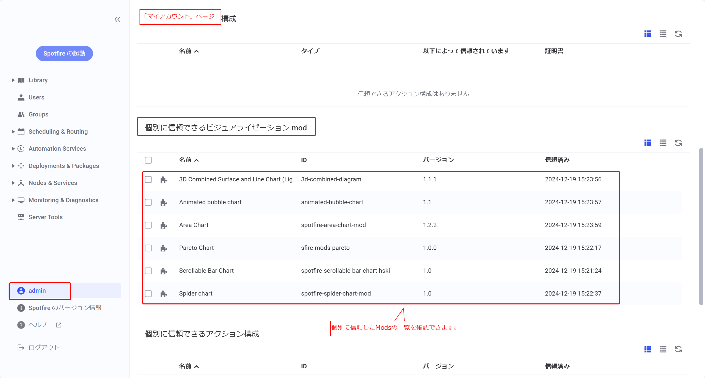Click the admin account avatar icon

(21, 290)
